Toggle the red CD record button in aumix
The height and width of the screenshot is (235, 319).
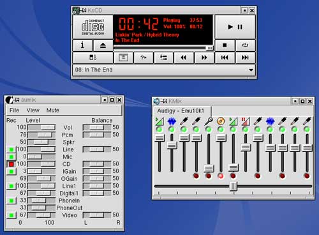11,164
